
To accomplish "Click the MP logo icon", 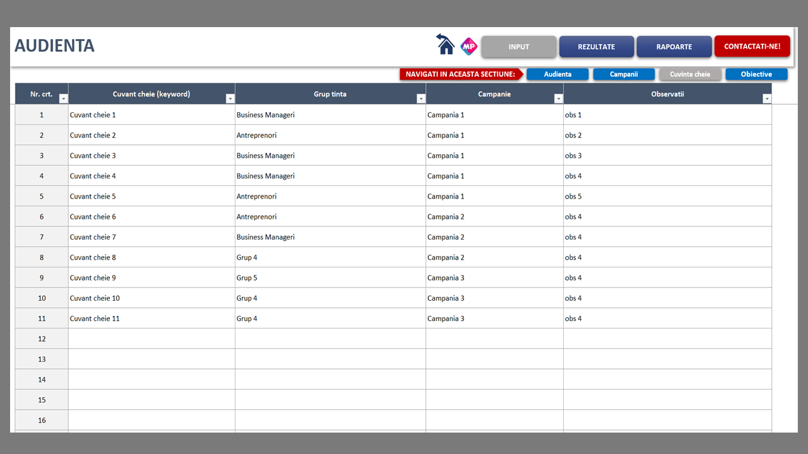I will pyautogui.click(x=468, y=46).
